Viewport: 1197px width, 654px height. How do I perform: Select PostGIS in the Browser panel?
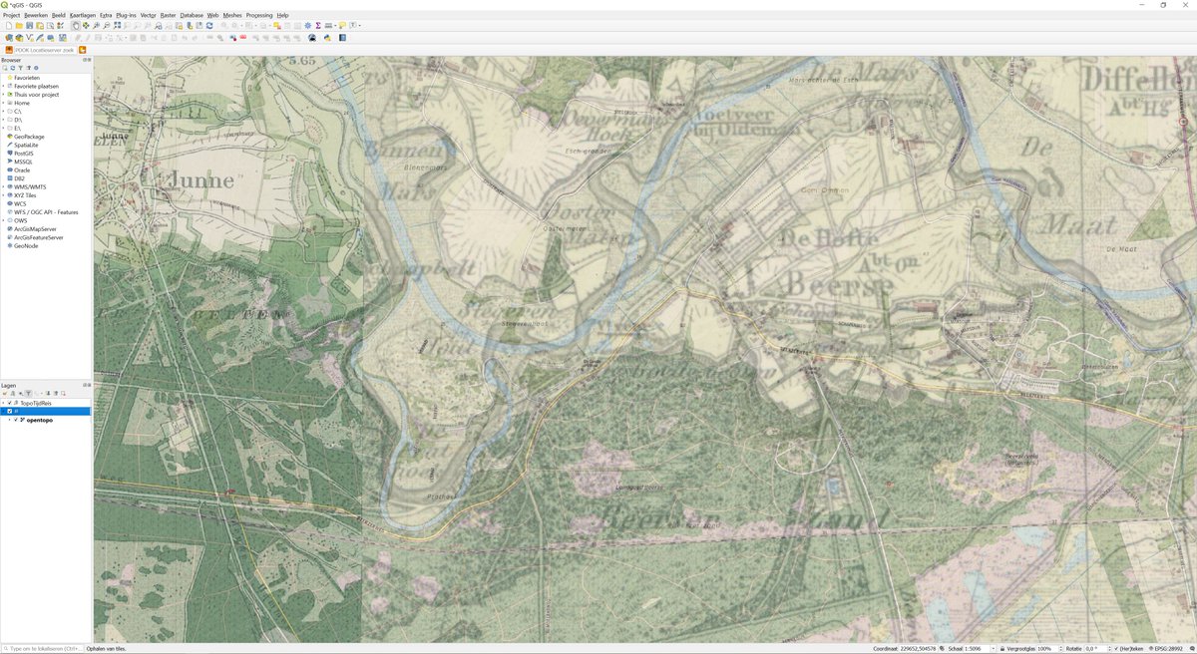coord(22,153)
